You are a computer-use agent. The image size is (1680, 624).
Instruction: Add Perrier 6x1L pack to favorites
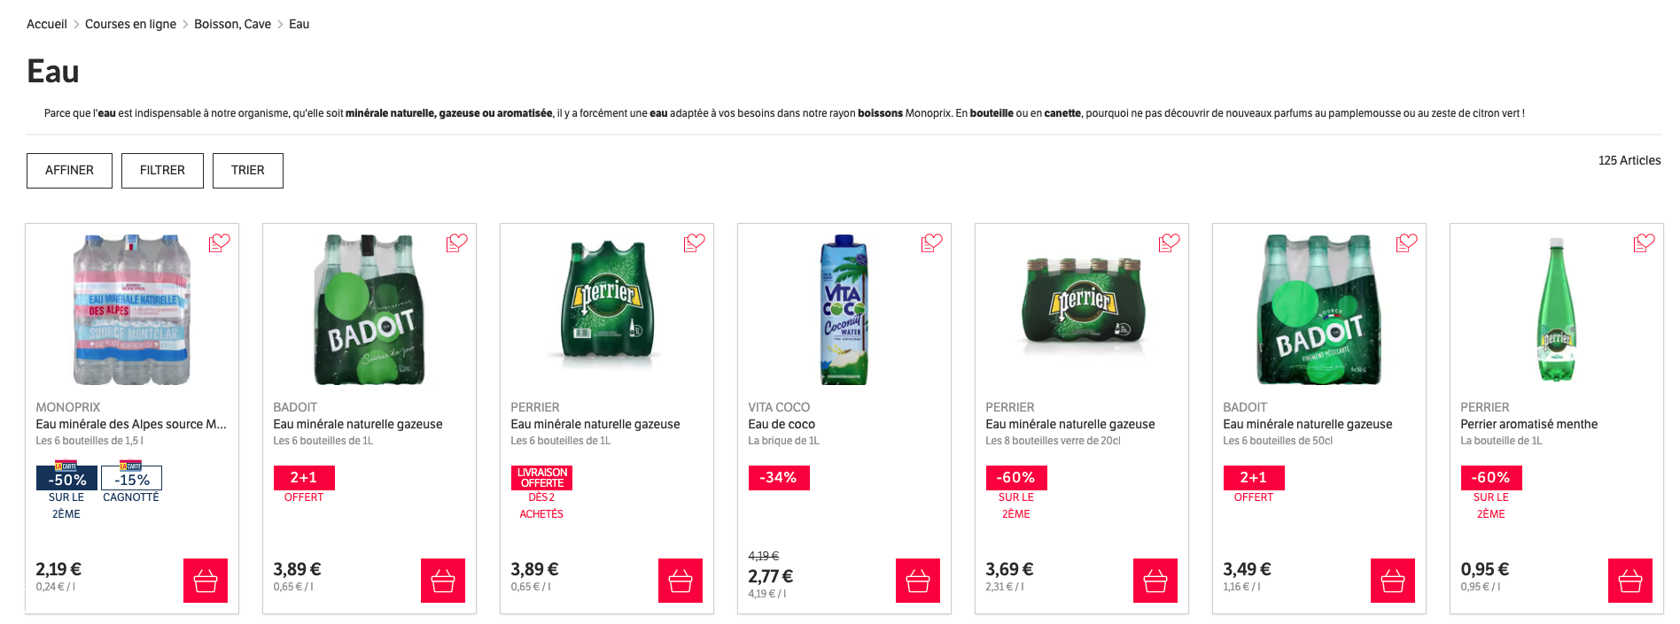pyautogui.click(x=694, y=243)
